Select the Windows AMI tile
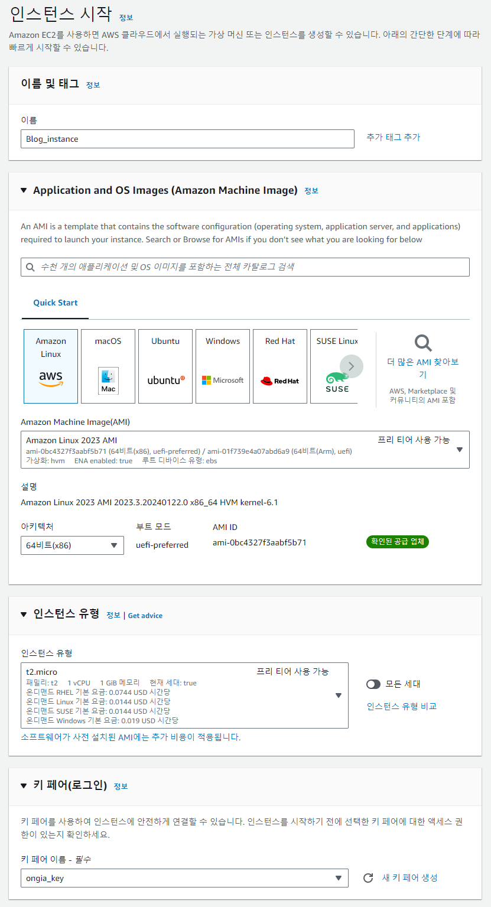Viewport: 491px width, 907px height. pos(223,366)
